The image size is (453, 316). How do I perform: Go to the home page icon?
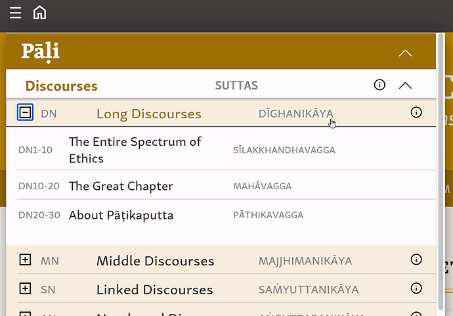click(x=39, y=12)
